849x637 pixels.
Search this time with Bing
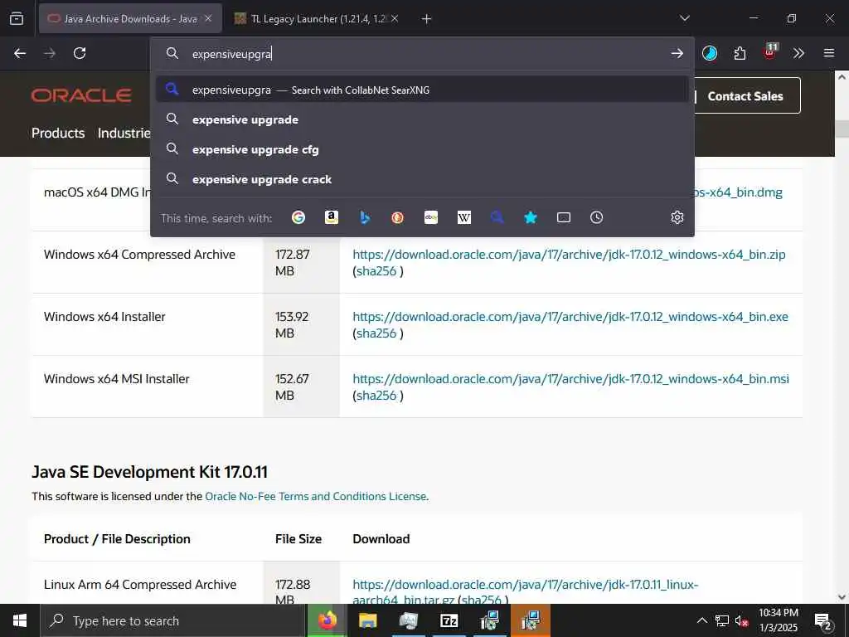click(x=365, y=218)
